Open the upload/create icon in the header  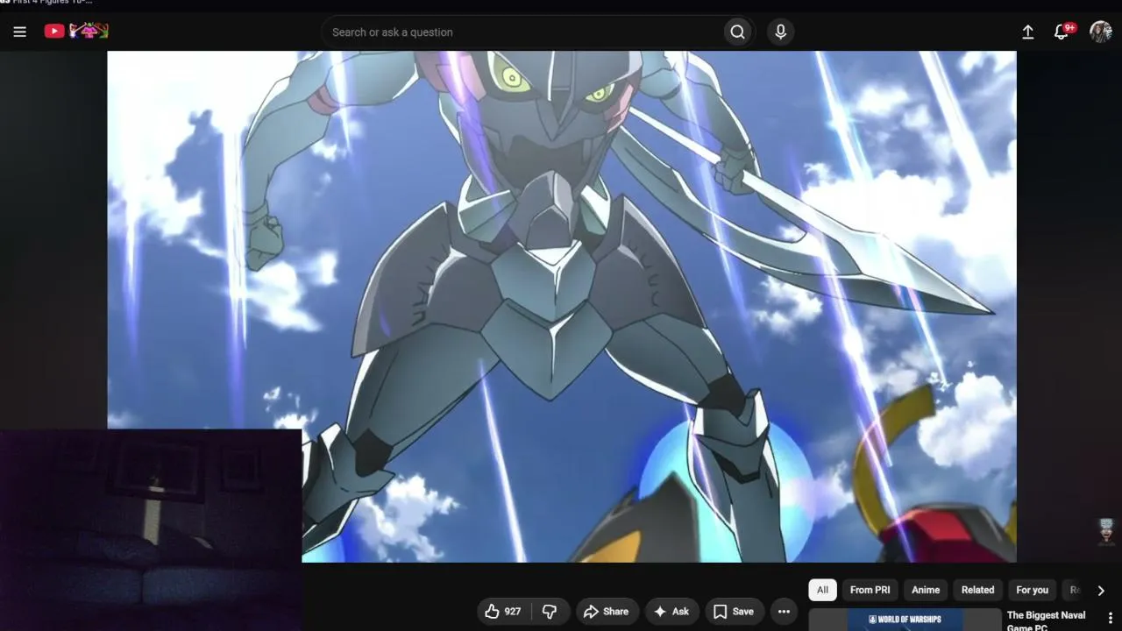click(1028, 32)
